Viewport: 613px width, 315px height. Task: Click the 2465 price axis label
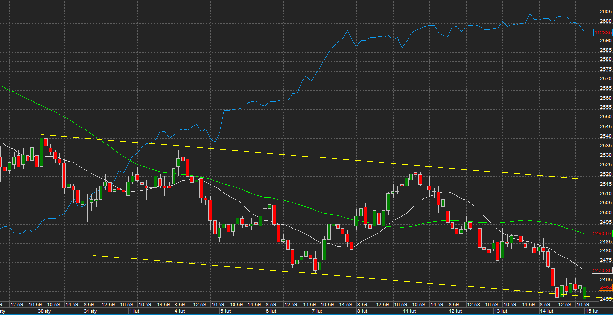click(605, 280)
